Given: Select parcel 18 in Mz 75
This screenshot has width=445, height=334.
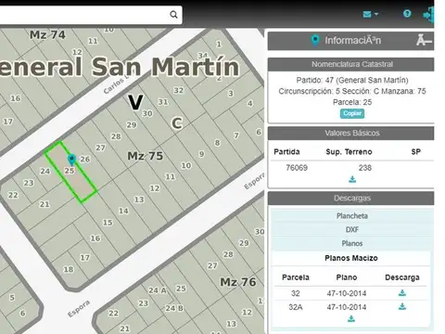Looking at the screenshot, I should (69, 269).
